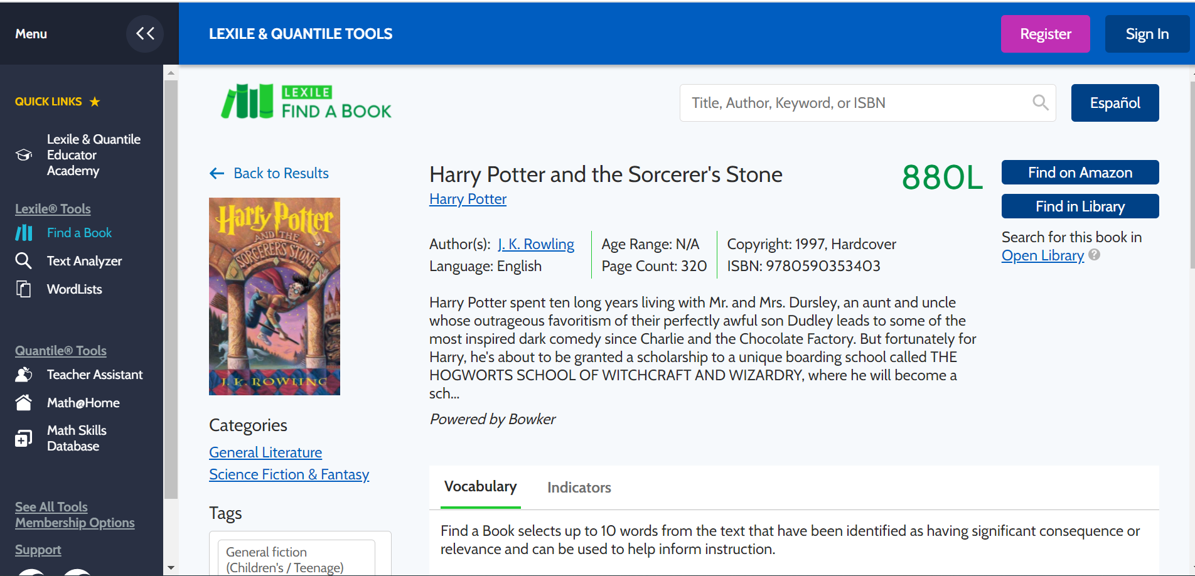This screenshot has width=1195, height=576.
Task: Click the Teacher Assistant icon
Action: 24,375
